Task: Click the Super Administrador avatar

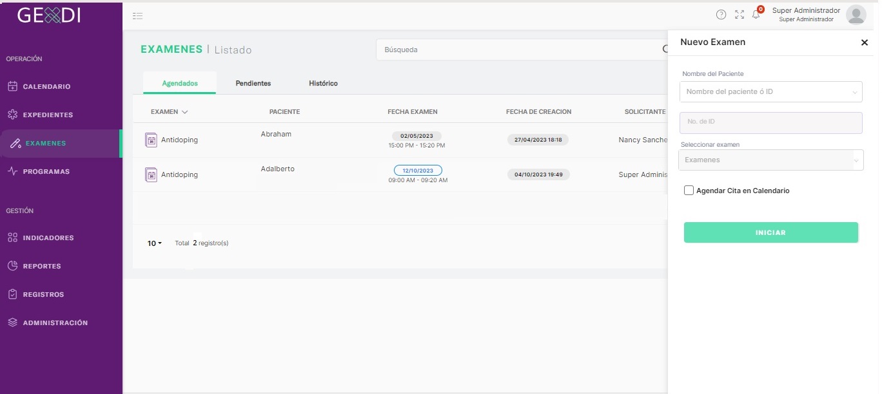Action: point(856,14)
